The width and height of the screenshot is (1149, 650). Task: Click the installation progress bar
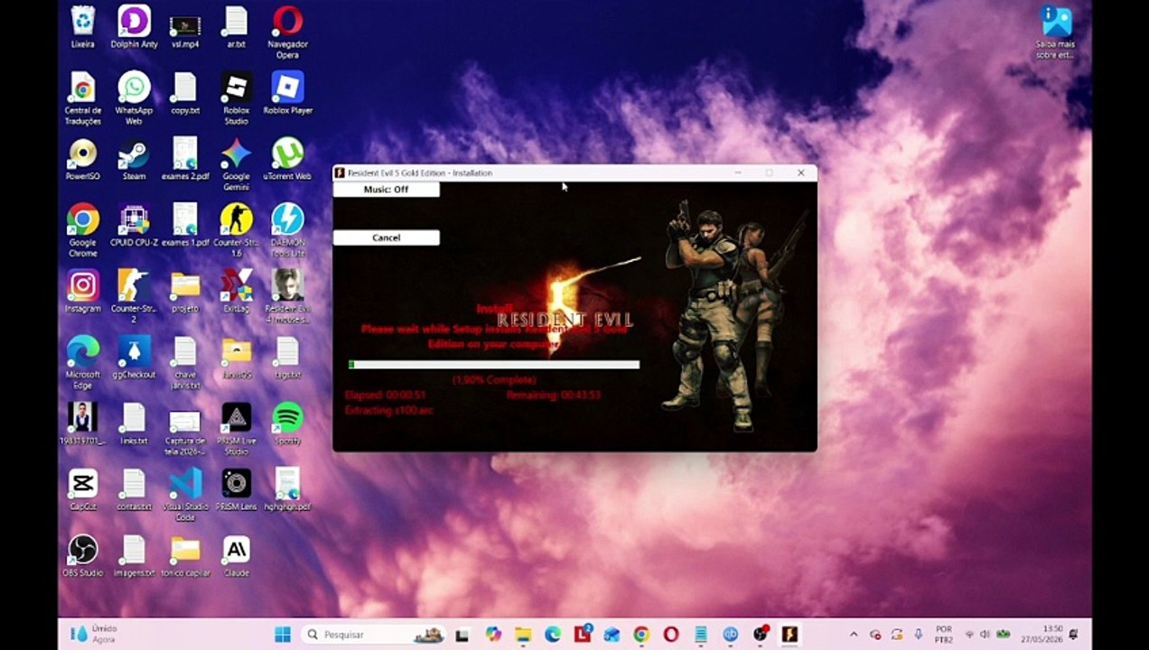pos(494,365)
